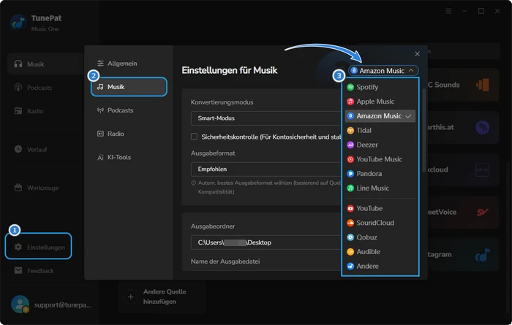Click the Pandora logo icon
The width and height of the screenshot is (512, 325).
(350, 173)
